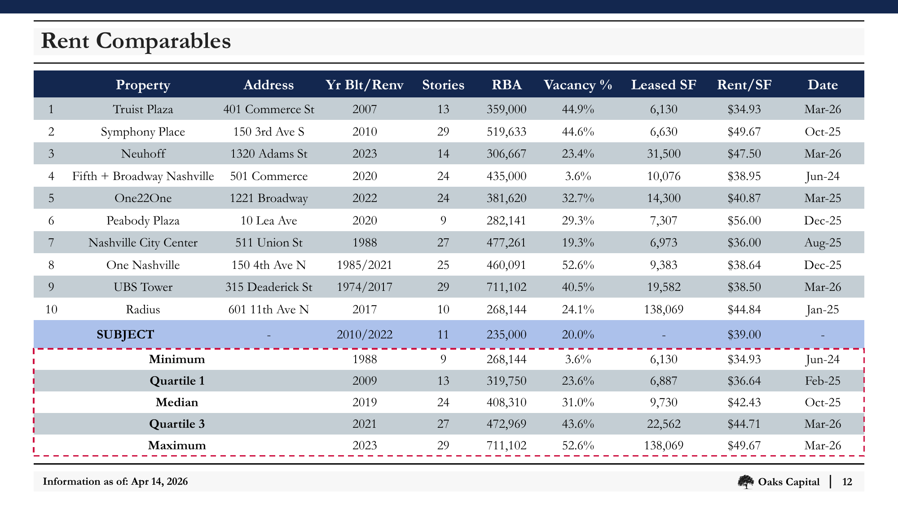Viewport: 898px width, 505px height.
Task: Select the '408,310' median RBA value
Action: coord(506,402)
